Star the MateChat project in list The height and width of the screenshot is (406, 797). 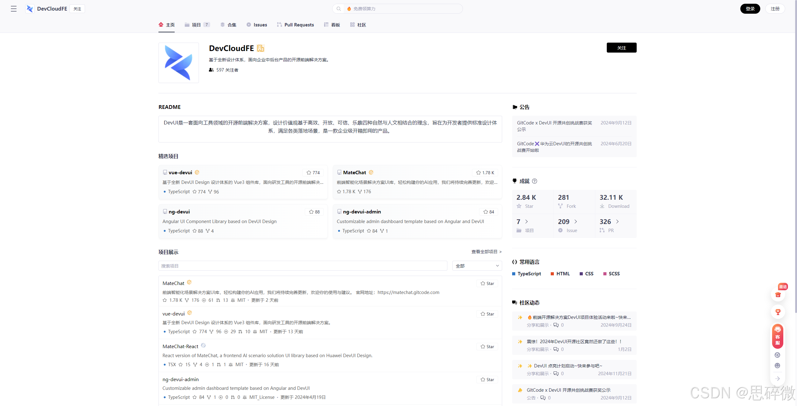(487, 283)
